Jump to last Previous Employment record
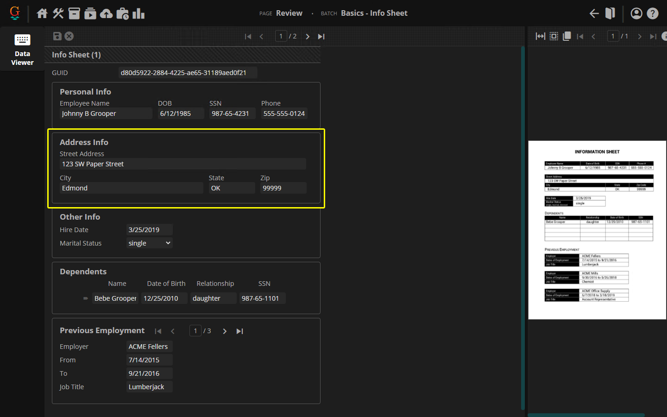The width and height of the screenshot is (667, 417). 239,331
